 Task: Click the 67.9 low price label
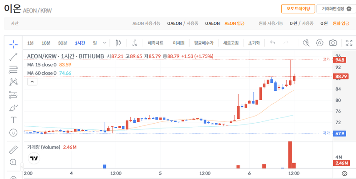(340, 133)
